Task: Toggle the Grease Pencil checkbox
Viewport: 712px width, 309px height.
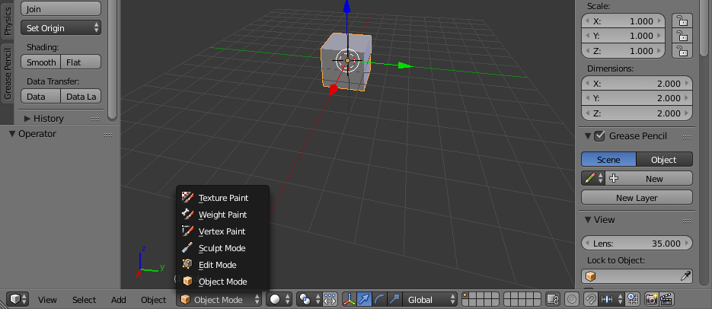Action: point(599,136)
